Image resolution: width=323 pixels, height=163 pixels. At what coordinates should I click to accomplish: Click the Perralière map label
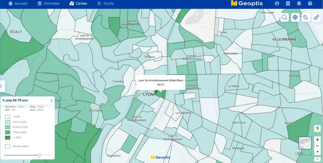click(x=295, y=76)
